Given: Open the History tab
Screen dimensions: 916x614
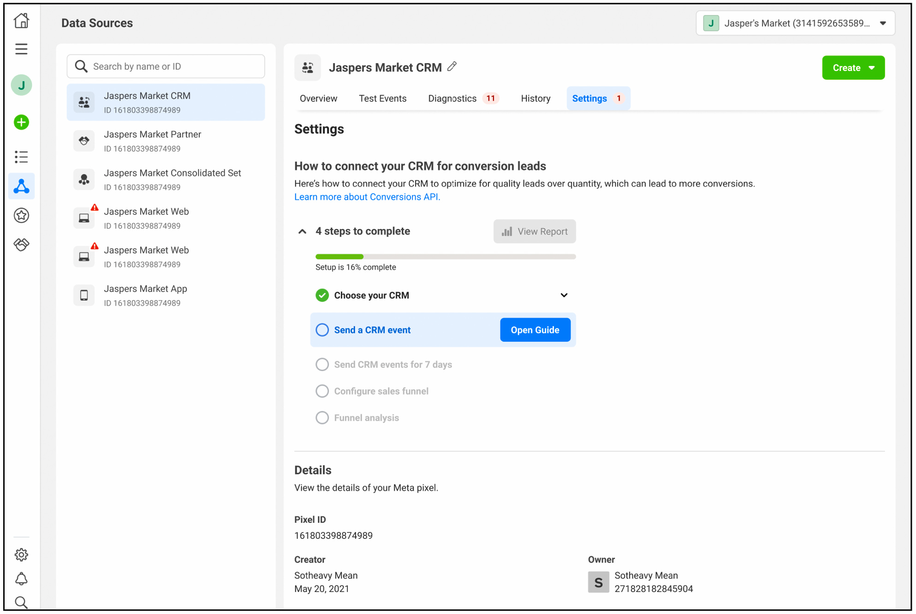Looking at the screenshot, I should [535, 99].
